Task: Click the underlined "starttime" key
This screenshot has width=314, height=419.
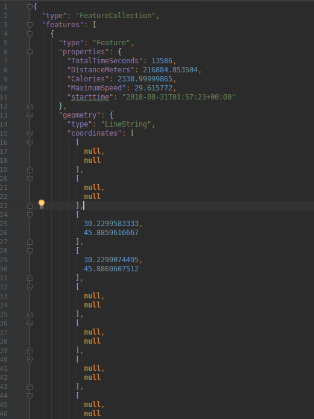Action: tap(90, 97)
